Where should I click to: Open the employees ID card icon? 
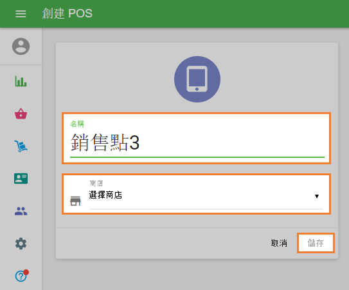tap(21, 179)
